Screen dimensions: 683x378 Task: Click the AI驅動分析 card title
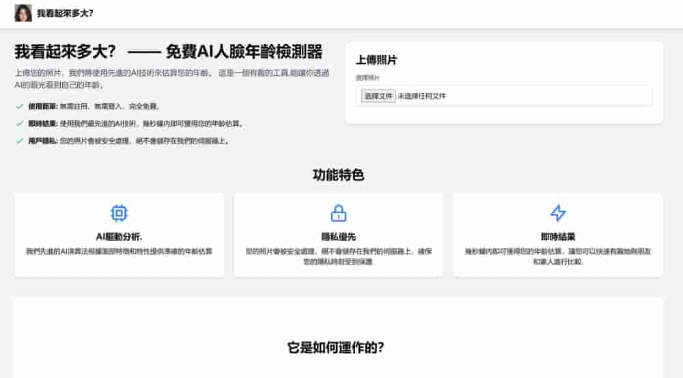tap(119, 237)
